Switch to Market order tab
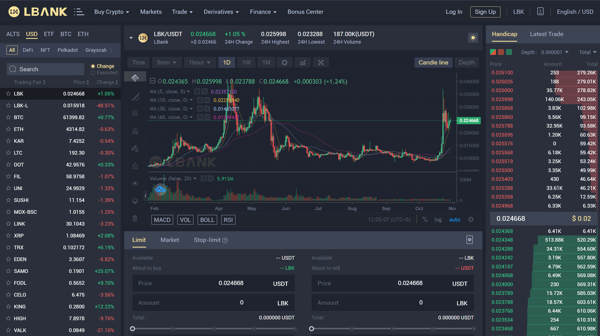 coord(170,240)
